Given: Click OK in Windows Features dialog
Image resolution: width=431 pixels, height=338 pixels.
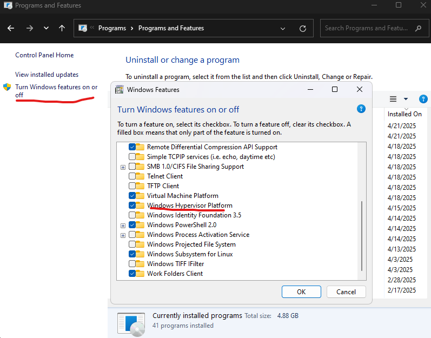Looking at the screenshot, I should [301, 291].
